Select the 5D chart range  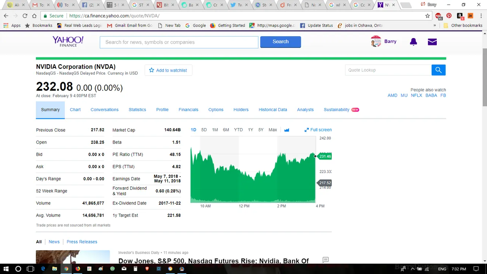point(204,130)
